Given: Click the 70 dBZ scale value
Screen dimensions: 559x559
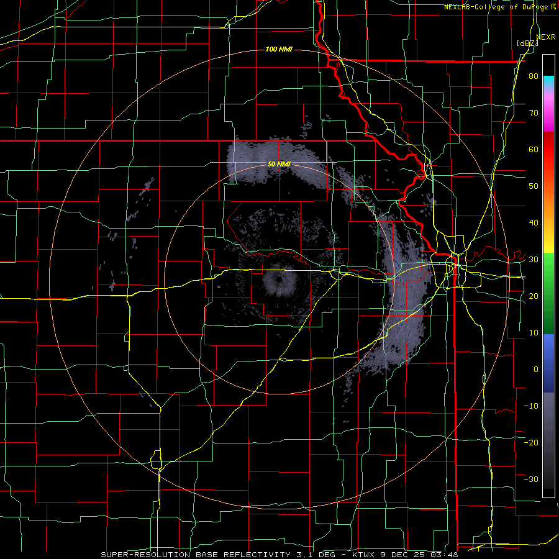Looking at the screenshot, I should coord(534,113).
